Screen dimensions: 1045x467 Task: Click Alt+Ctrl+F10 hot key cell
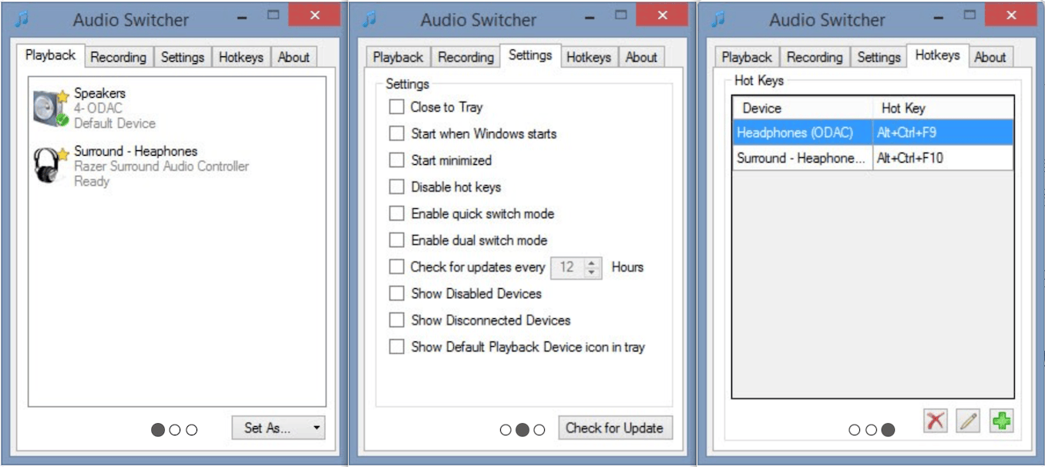tap(943, 158)
